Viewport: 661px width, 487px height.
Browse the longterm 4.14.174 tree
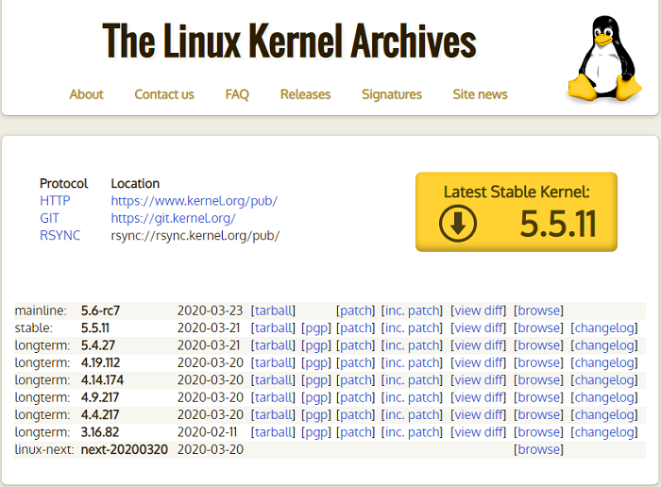(x=538, y=380)
